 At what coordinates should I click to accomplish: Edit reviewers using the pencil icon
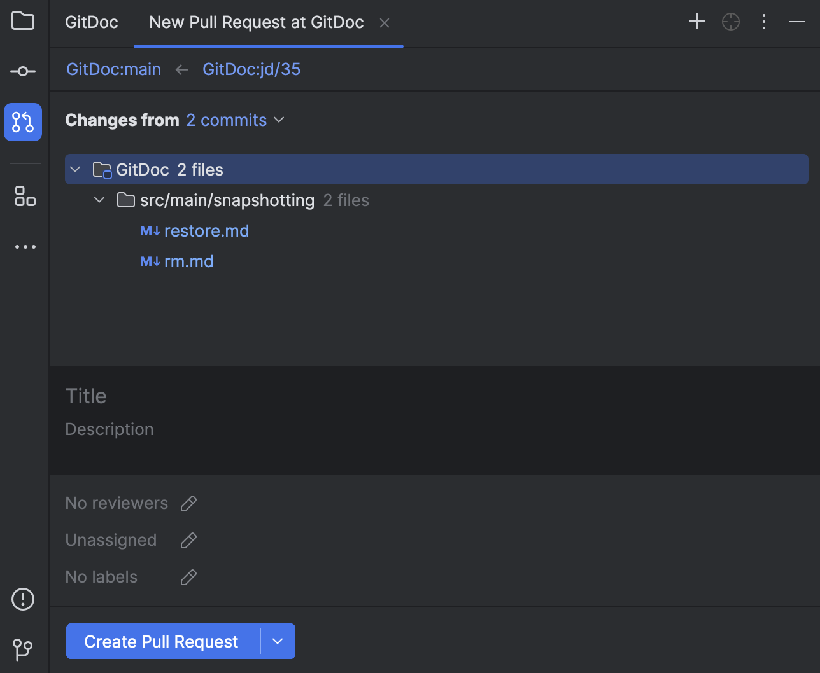coord(188,503)
